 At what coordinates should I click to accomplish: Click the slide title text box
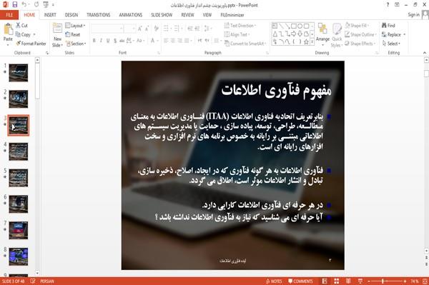click(x=276, y=90)
